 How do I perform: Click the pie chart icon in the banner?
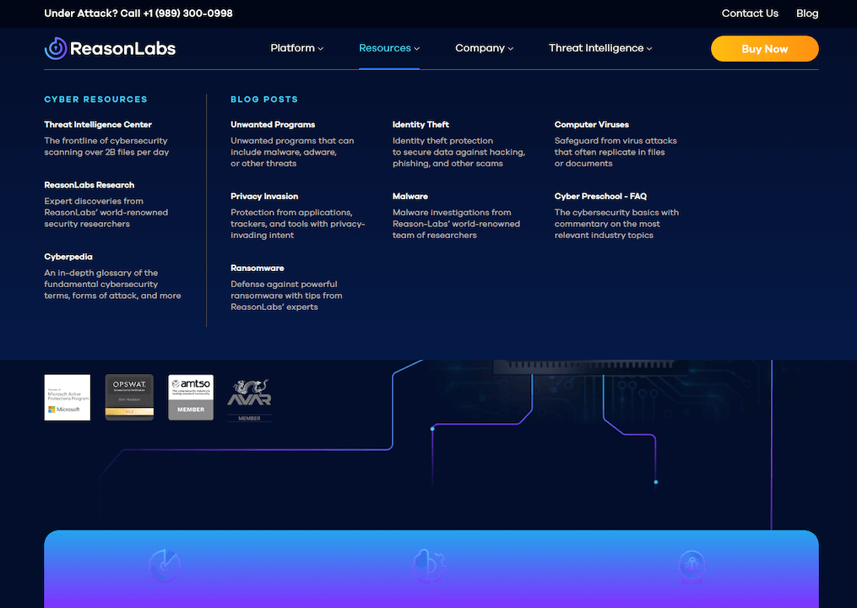point(165,567)
